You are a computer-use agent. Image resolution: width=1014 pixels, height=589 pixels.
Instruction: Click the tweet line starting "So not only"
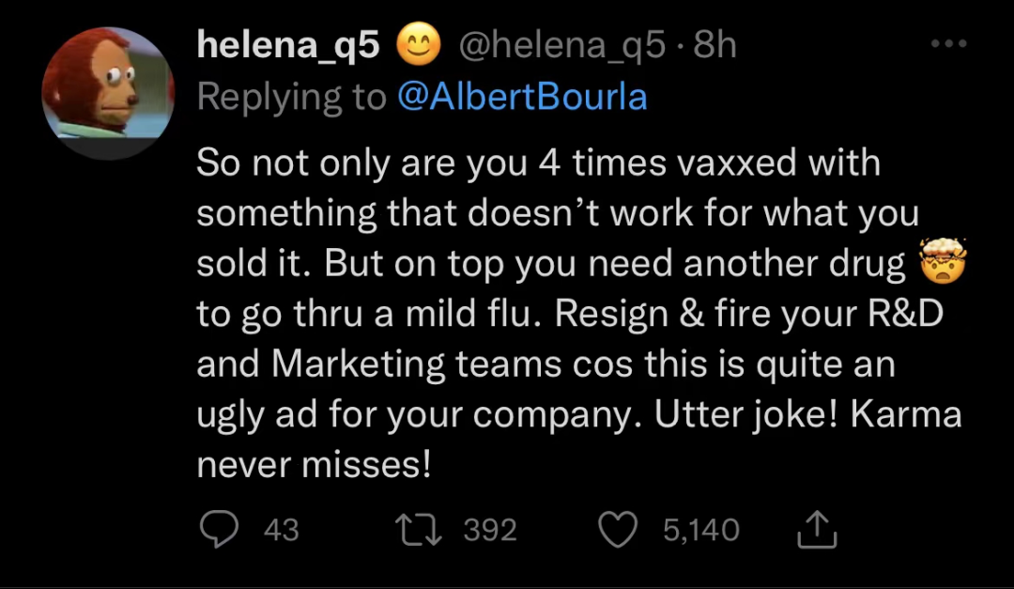click(x=538, y=163)
